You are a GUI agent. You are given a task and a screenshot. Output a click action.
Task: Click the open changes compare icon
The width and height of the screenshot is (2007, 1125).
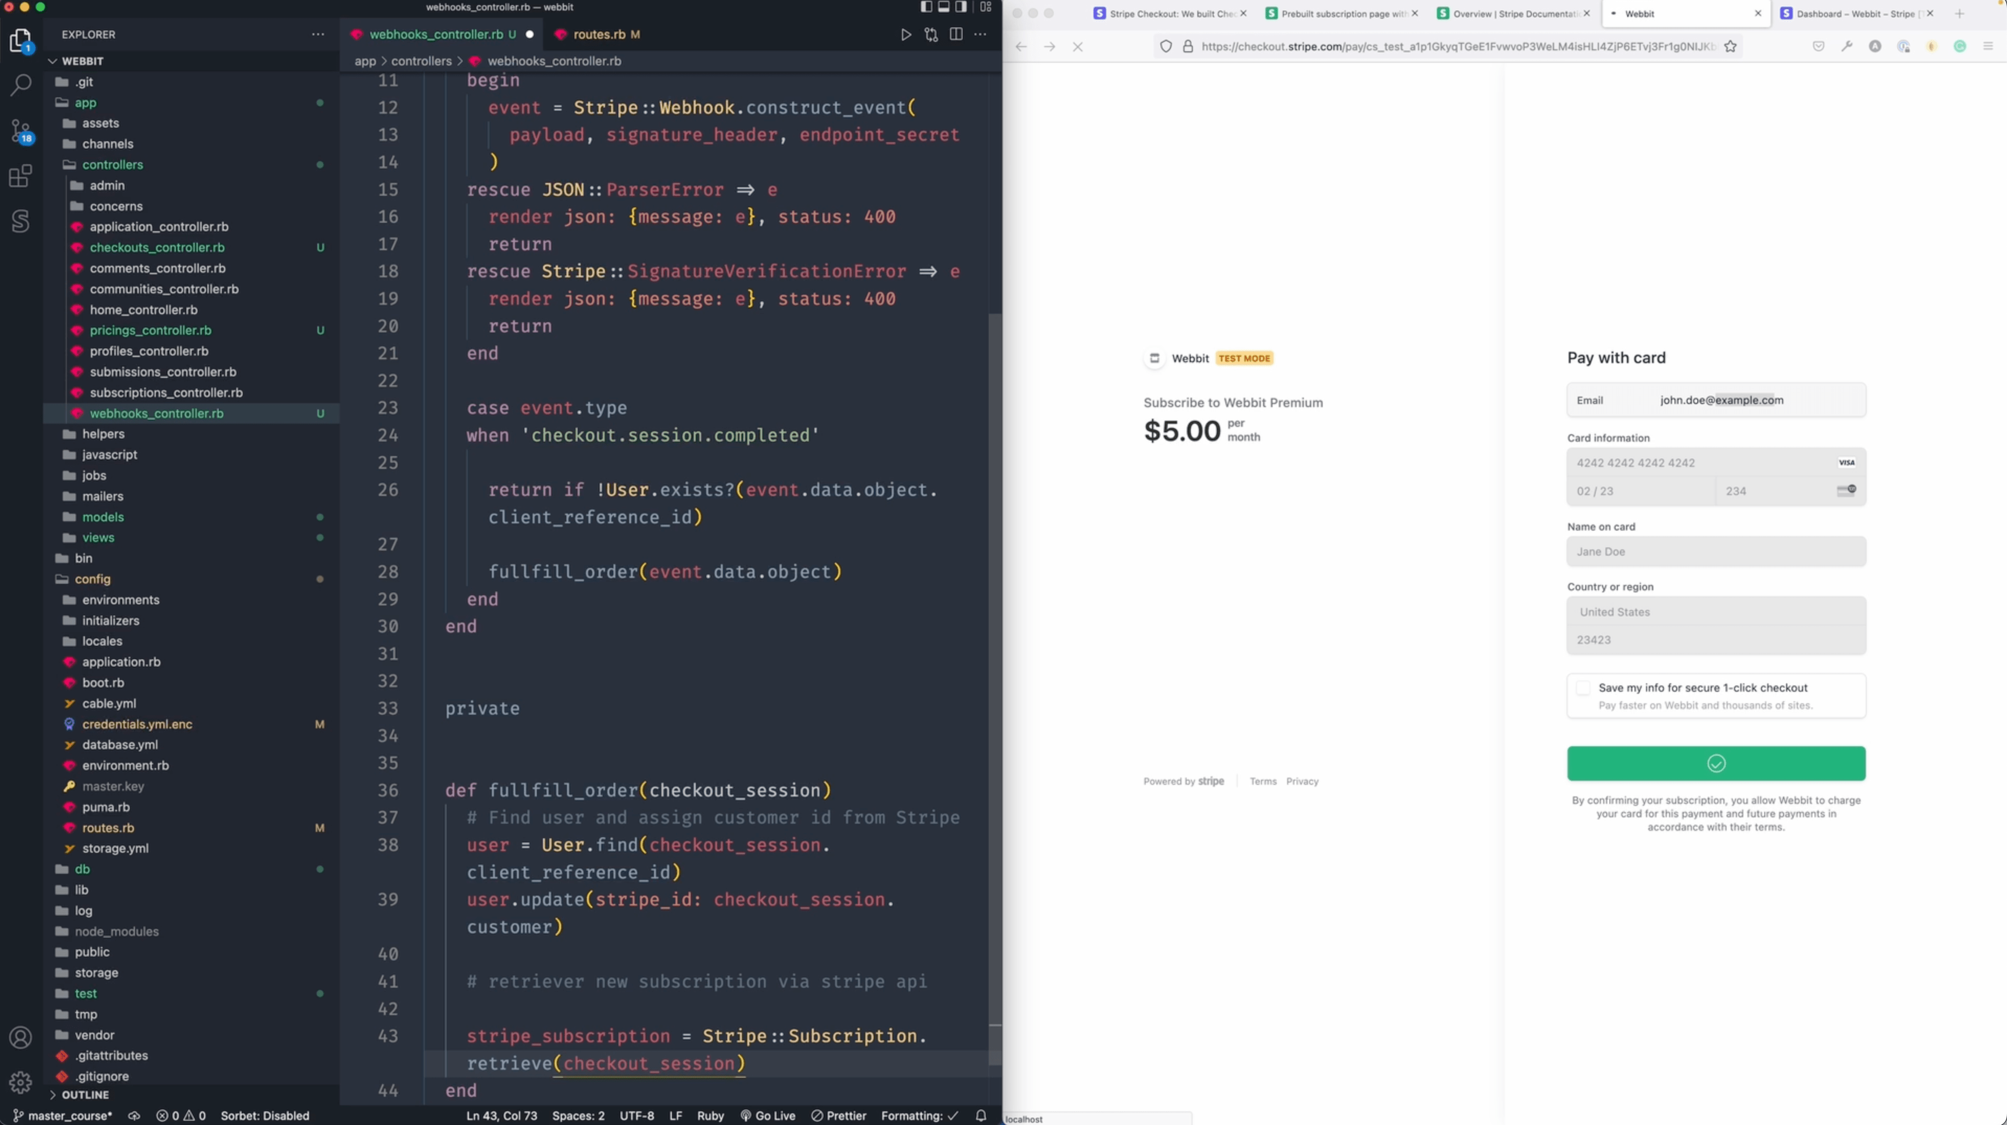(931, 35)
